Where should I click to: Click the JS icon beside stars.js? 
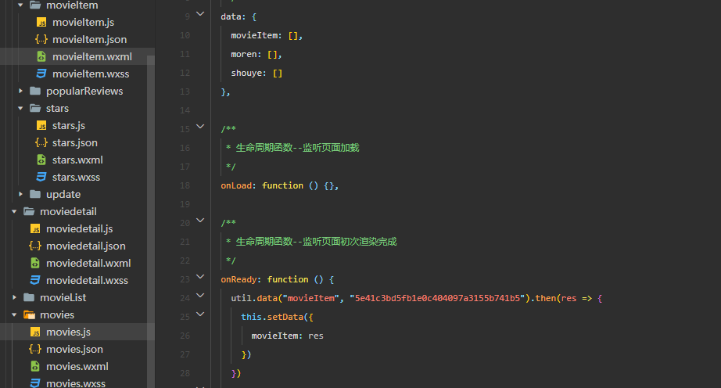41,125
